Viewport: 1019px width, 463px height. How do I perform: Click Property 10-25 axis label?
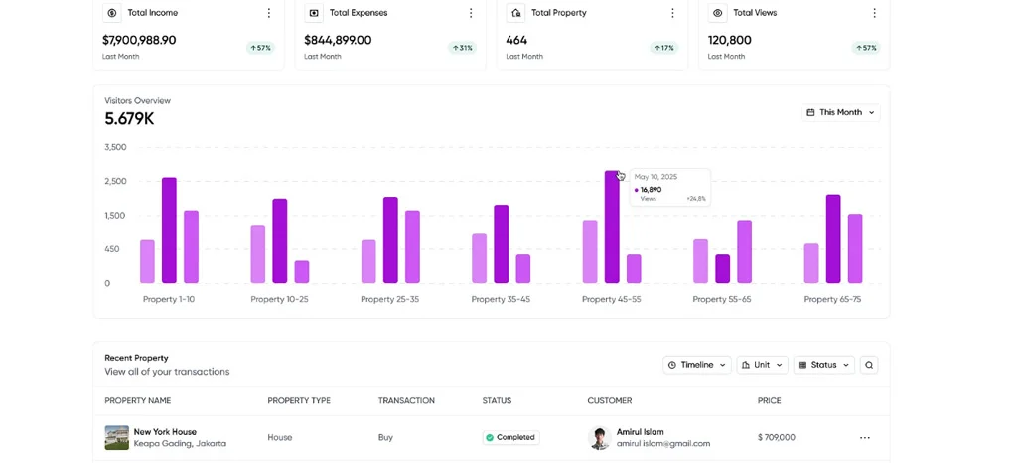279,299
